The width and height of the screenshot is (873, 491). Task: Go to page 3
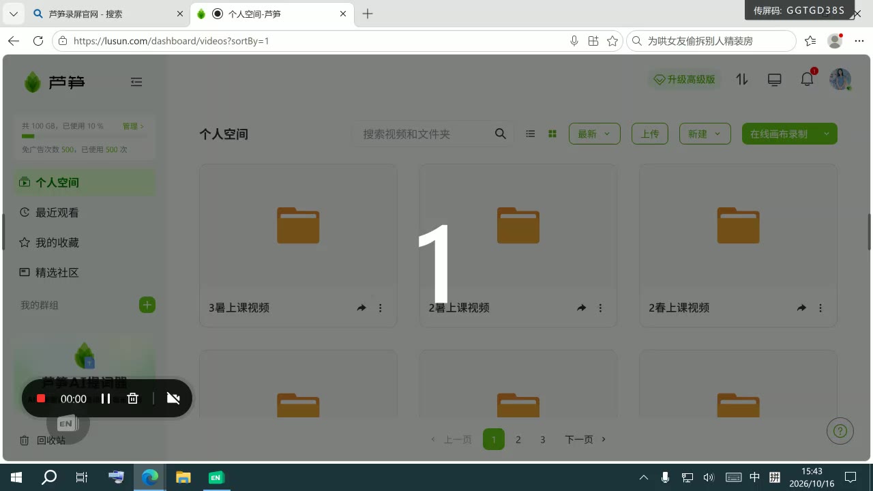543,439
